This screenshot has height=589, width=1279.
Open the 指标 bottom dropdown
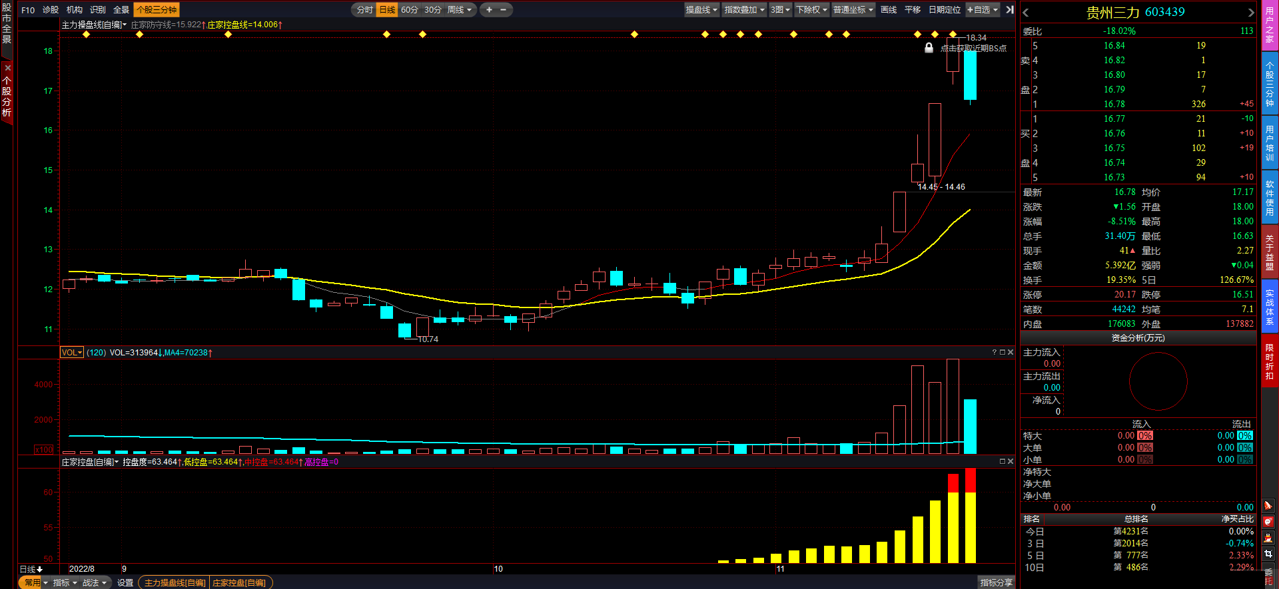(x=65, y=582)
